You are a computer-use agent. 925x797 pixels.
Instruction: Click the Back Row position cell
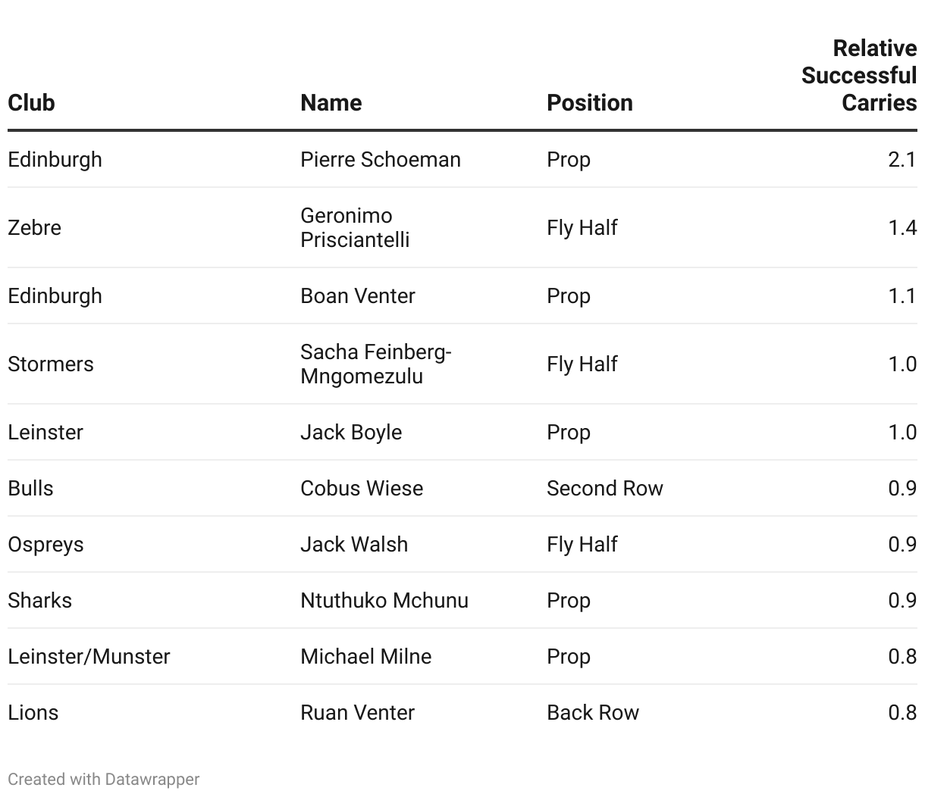tap(592, 712)
